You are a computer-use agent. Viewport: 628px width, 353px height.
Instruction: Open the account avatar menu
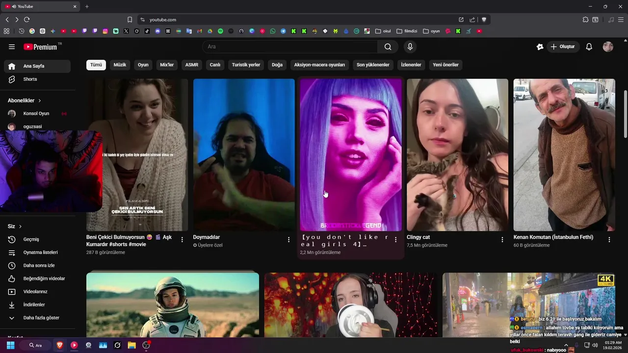608,47
